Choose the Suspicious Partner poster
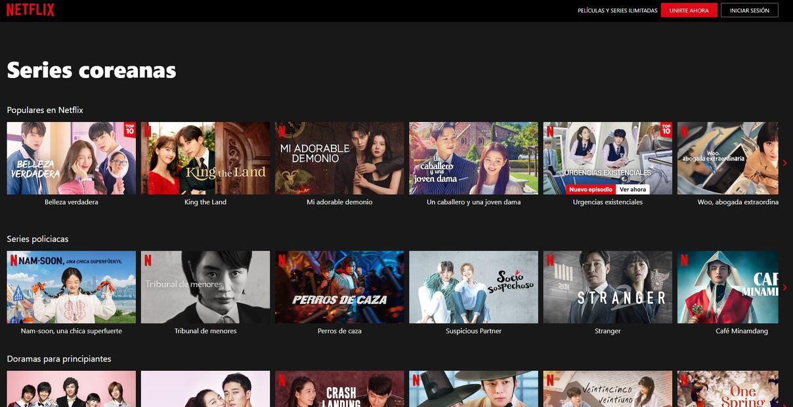 point(473,287)
